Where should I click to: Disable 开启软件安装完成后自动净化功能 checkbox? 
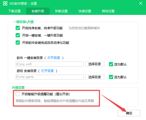(x=18, y=43)
